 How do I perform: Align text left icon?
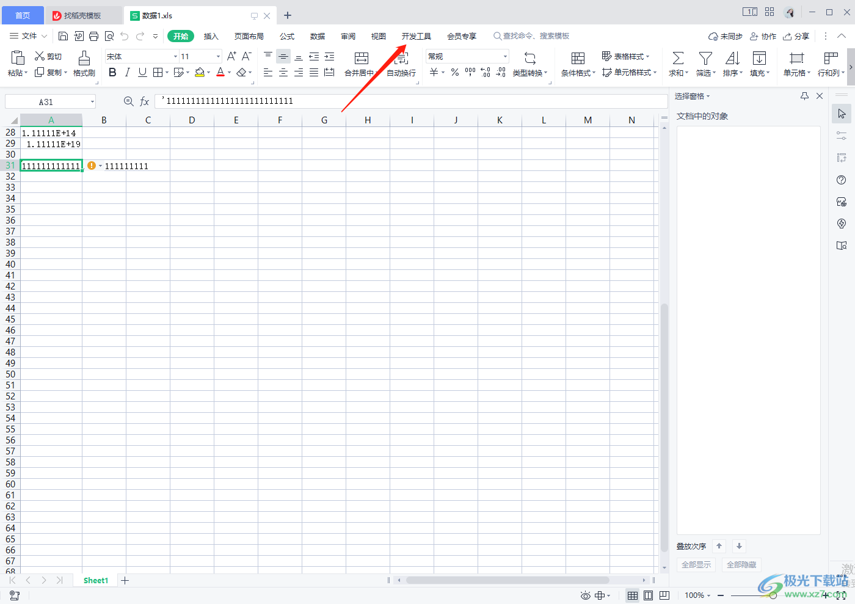(x=268, y=73)
